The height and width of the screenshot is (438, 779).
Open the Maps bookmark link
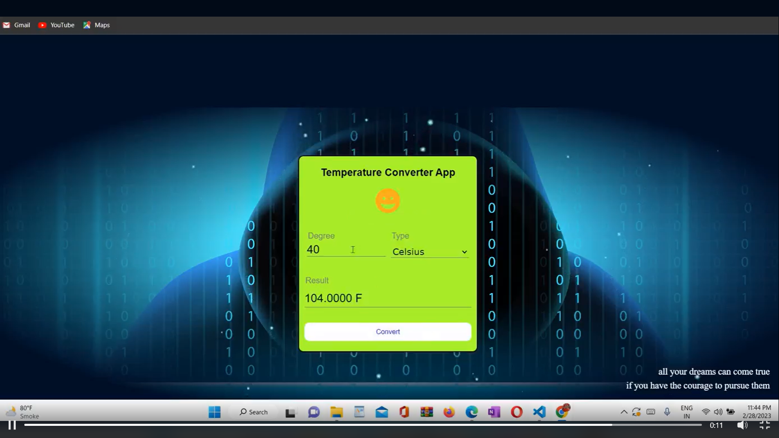coord(96,25)
